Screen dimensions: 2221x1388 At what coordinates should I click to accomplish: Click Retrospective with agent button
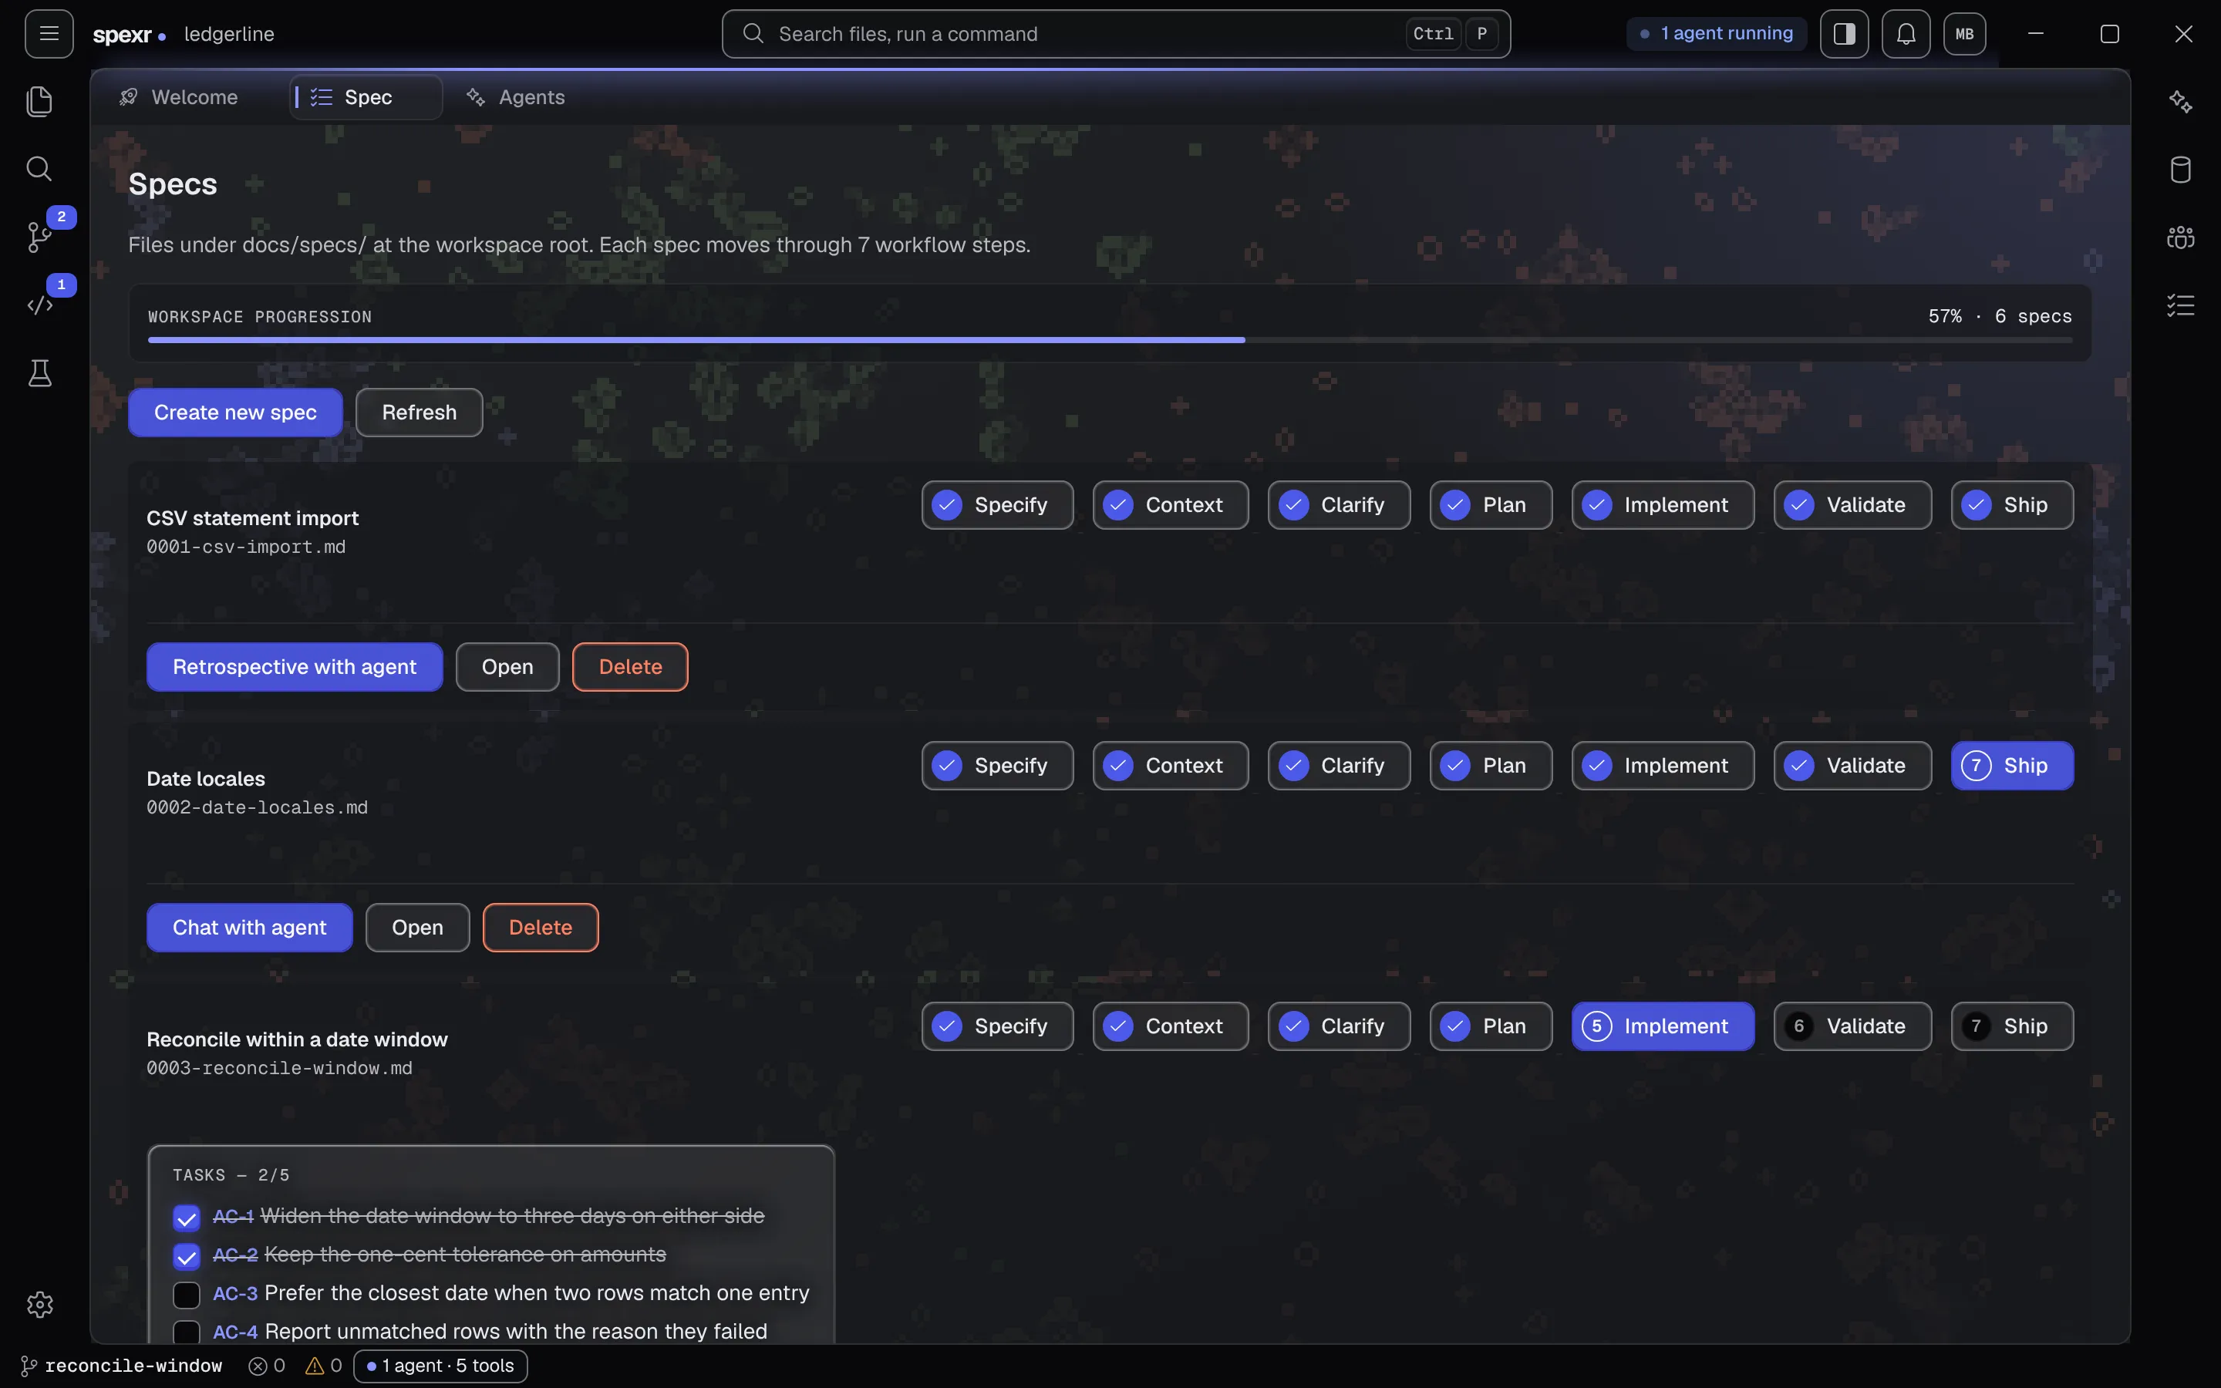tap(295, 666)
